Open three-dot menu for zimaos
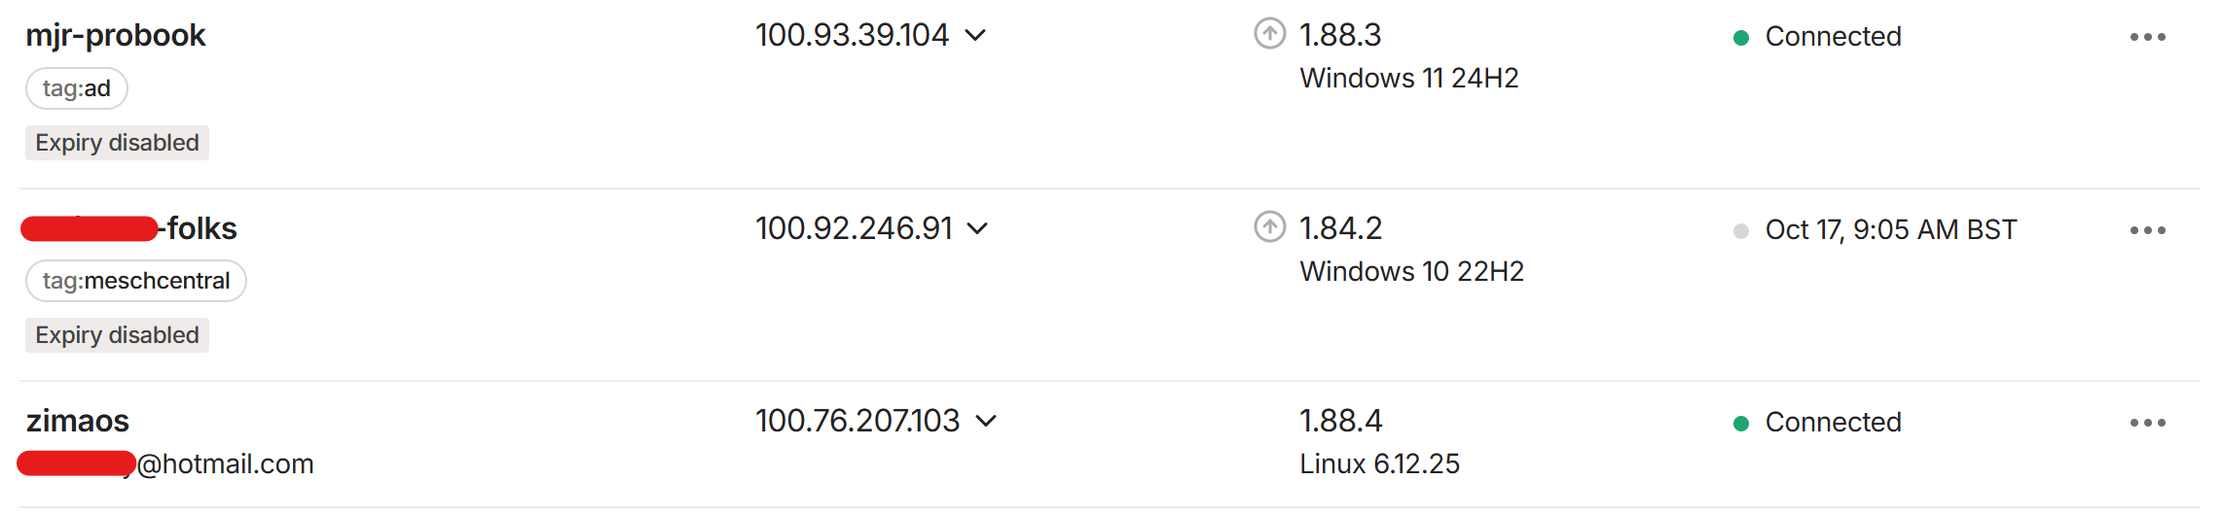This screenshot has height=515, width=2223. [x=2147, y=423]
